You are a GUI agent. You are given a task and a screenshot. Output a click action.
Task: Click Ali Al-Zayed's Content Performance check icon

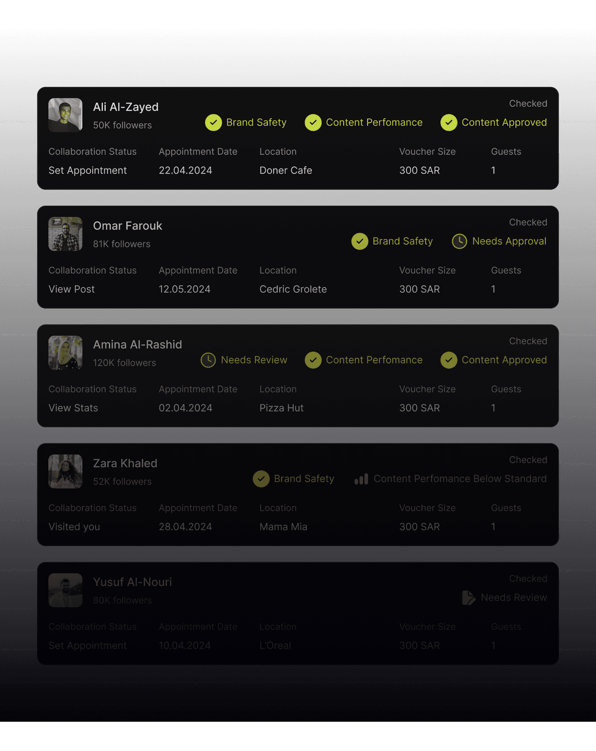pos(313,123)
